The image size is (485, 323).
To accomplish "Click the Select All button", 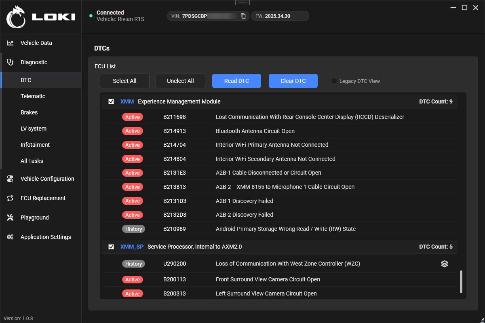I will pos(124,81).
